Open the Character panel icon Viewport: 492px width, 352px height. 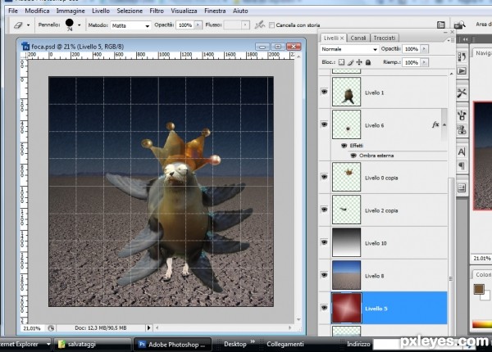tap(462, 152)
